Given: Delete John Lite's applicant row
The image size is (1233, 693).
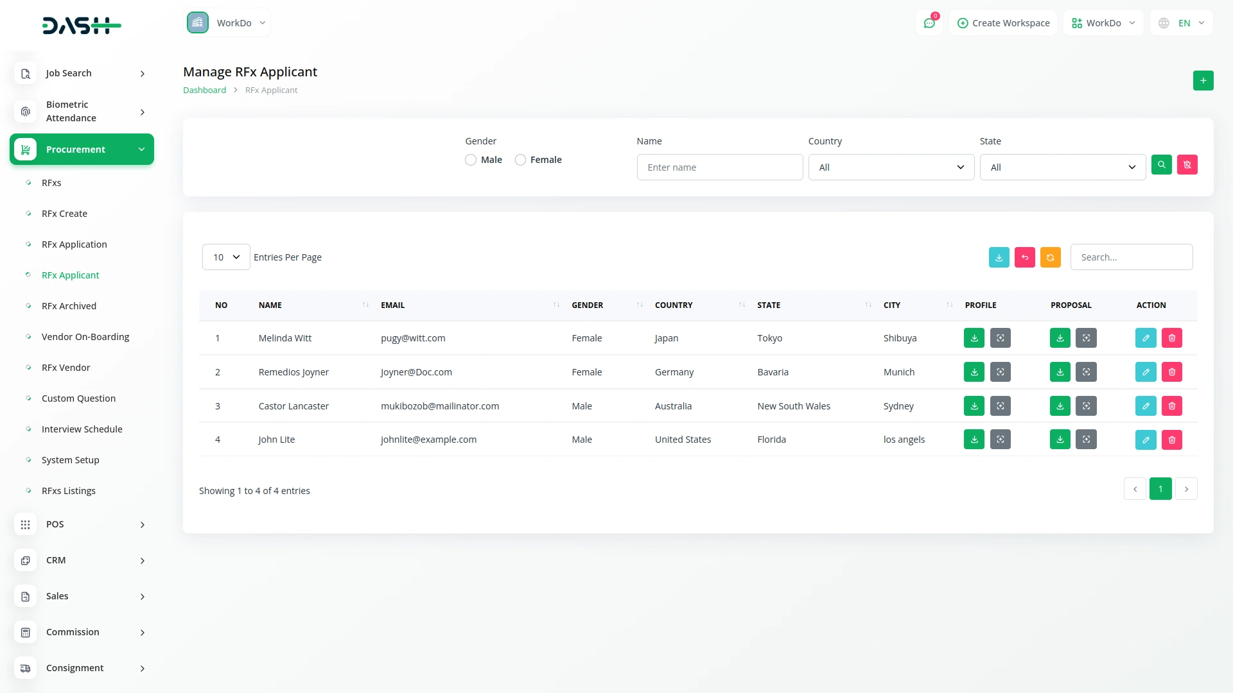Looking at the screenshot, I should pyautogui.click(x=1171, y=440).
